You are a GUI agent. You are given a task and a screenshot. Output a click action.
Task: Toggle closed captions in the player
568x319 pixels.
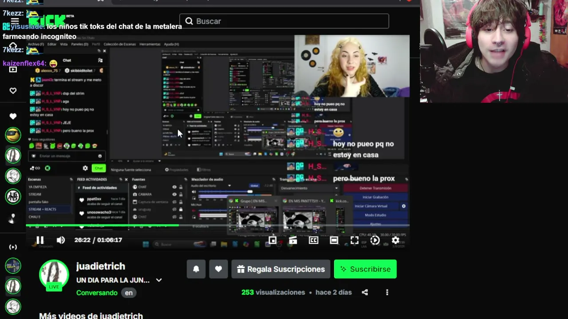pyautogui.click(x=313, y=240)
